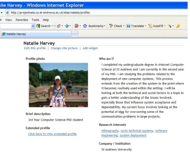Screen dimensions: 190x154
Task: Click the AutoFill toolbar button
Action: coord(156,26)
